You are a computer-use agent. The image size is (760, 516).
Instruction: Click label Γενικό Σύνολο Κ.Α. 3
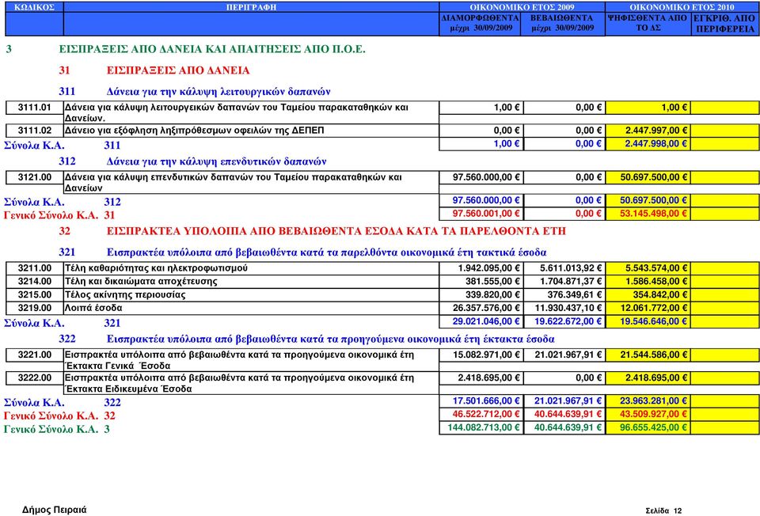[x=57, y=429]
